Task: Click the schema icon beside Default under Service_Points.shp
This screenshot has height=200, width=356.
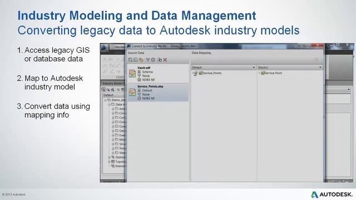Action: tap(139, 90)
